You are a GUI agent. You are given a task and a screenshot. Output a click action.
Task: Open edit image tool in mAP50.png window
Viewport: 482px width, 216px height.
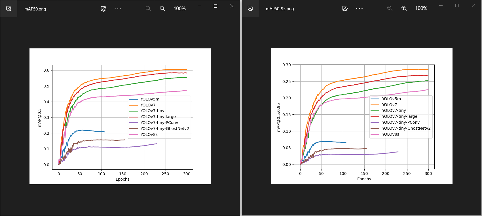coord(103,9)
